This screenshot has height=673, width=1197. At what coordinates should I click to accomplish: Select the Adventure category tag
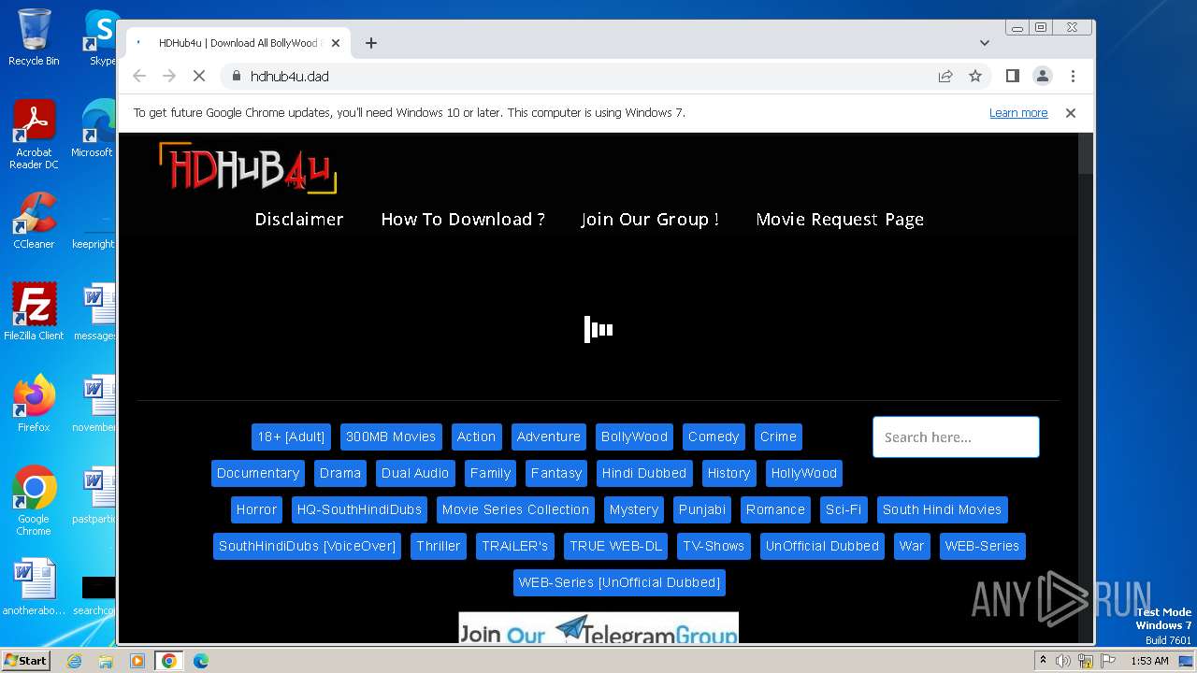pyautogui.click(x=549, y=437)
